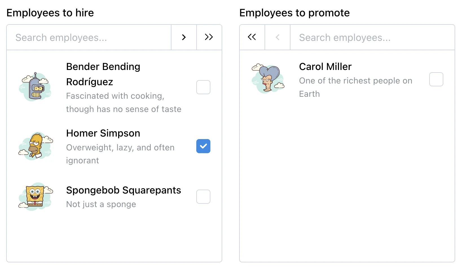Tick the Spongebob Squarepants checkbox
The width and height of the screenshot is (458, 268).
(x=203, y=197)
